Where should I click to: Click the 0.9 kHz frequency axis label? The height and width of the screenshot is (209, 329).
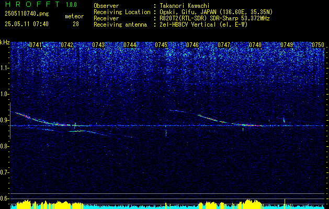4,120
